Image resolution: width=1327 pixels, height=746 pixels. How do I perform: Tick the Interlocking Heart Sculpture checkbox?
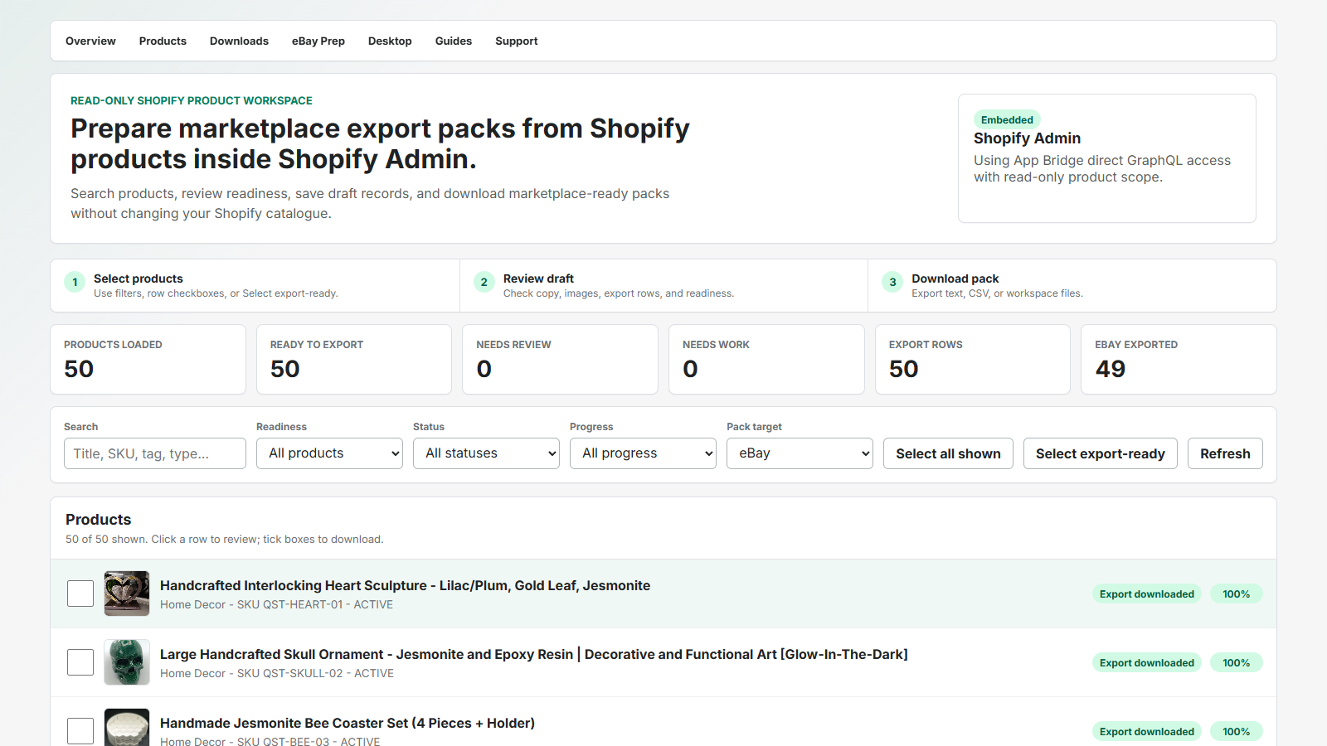(80, 593)
